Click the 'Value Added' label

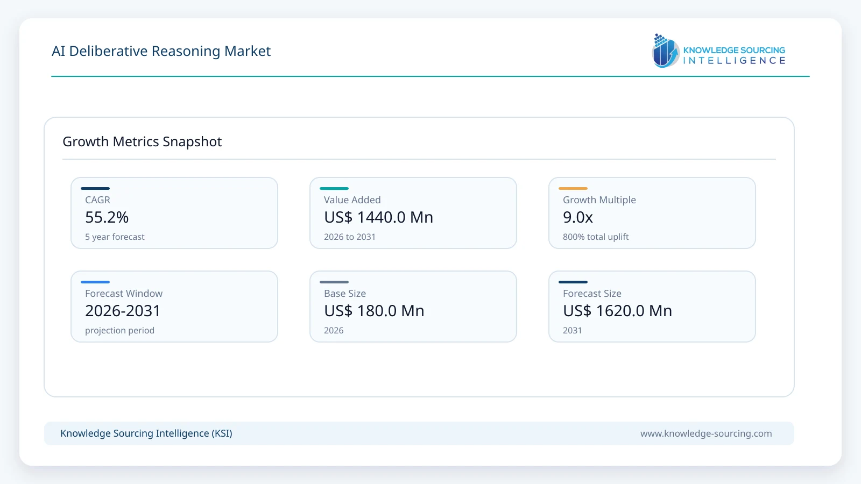pyautogui.click(x=352, y=200)
